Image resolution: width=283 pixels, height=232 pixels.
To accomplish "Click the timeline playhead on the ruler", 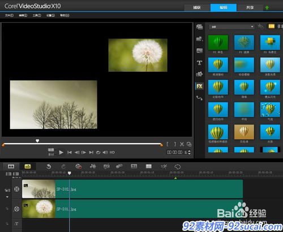I will click(x=70, y=173).
